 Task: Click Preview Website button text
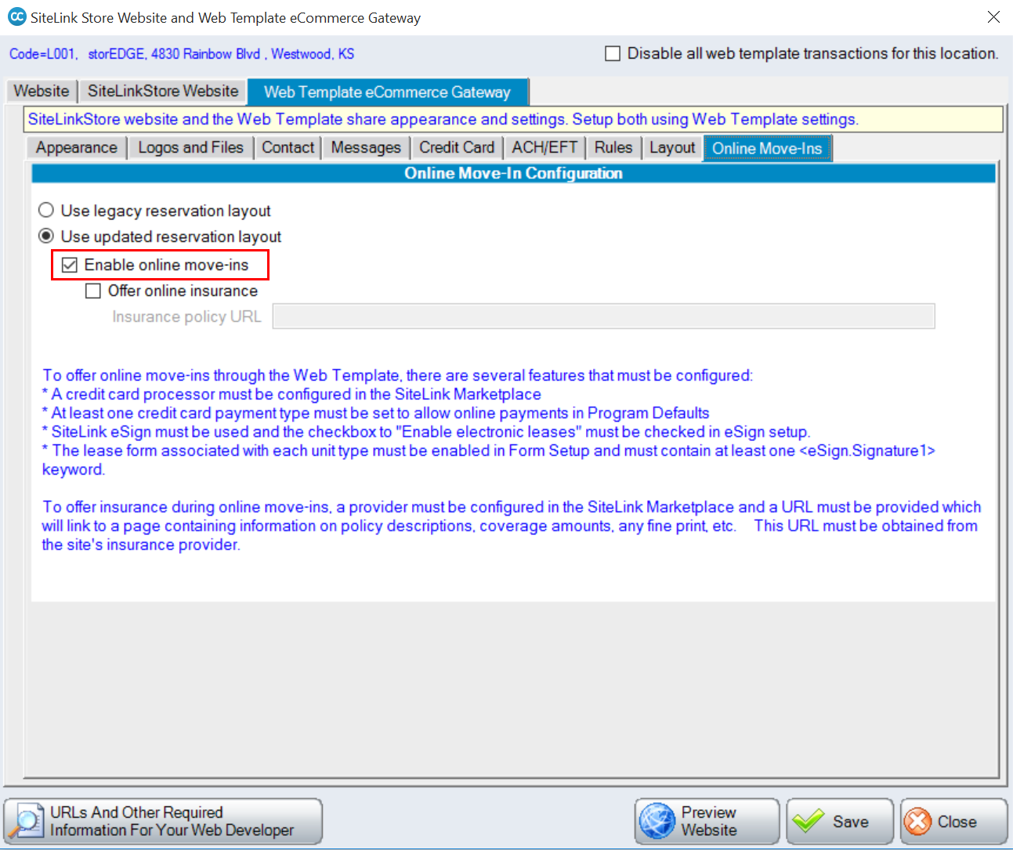coord(709,821)
